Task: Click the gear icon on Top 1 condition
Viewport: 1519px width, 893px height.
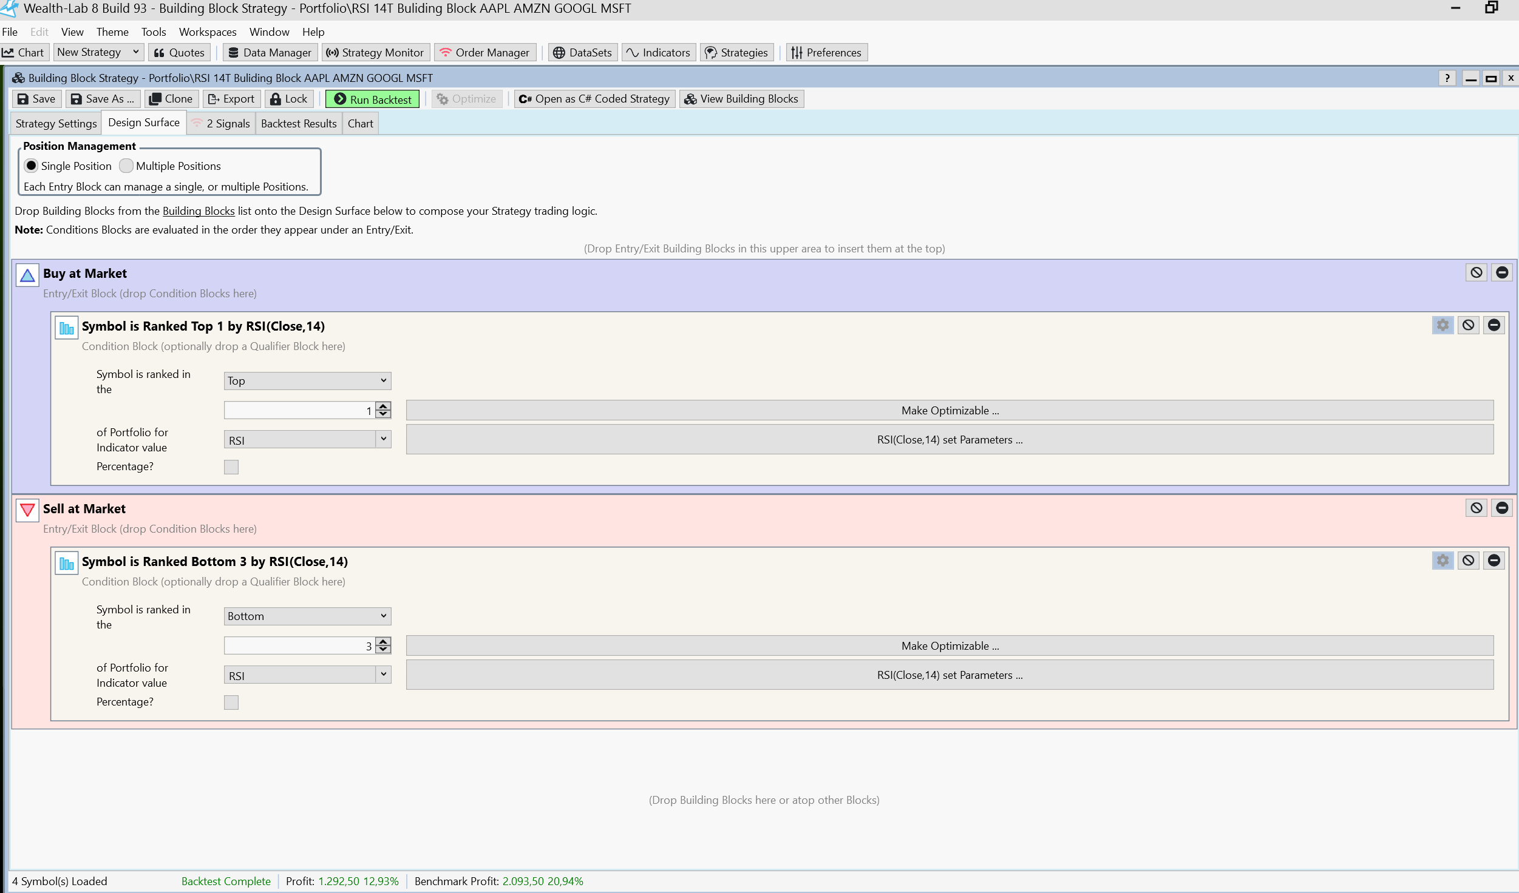Action: (x=1443, y=325)
